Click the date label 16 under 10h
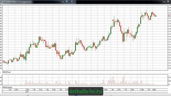Image resolution: width=171 pixels, height=96 pixels. tap(27, 92)
